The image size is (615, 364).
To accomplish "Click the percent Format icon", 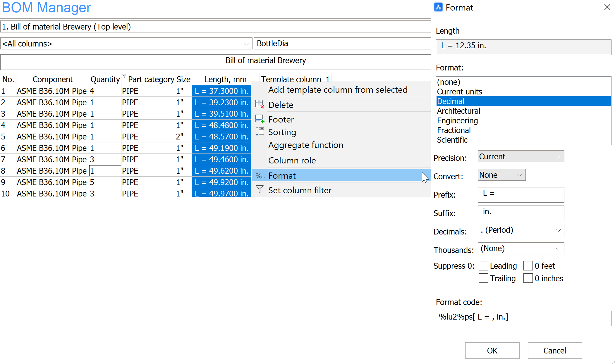I will (x=260, y=176).
